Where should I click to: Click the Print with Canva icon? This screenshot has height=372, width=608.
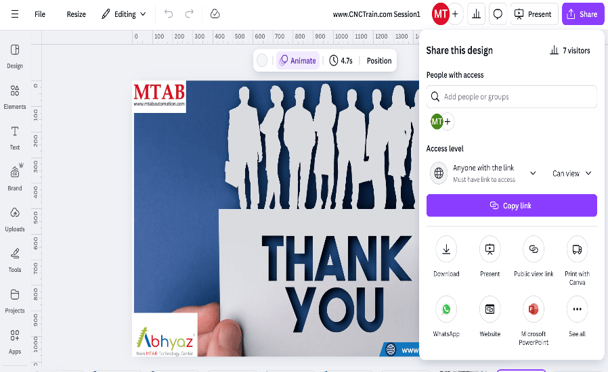click(577, 250)
